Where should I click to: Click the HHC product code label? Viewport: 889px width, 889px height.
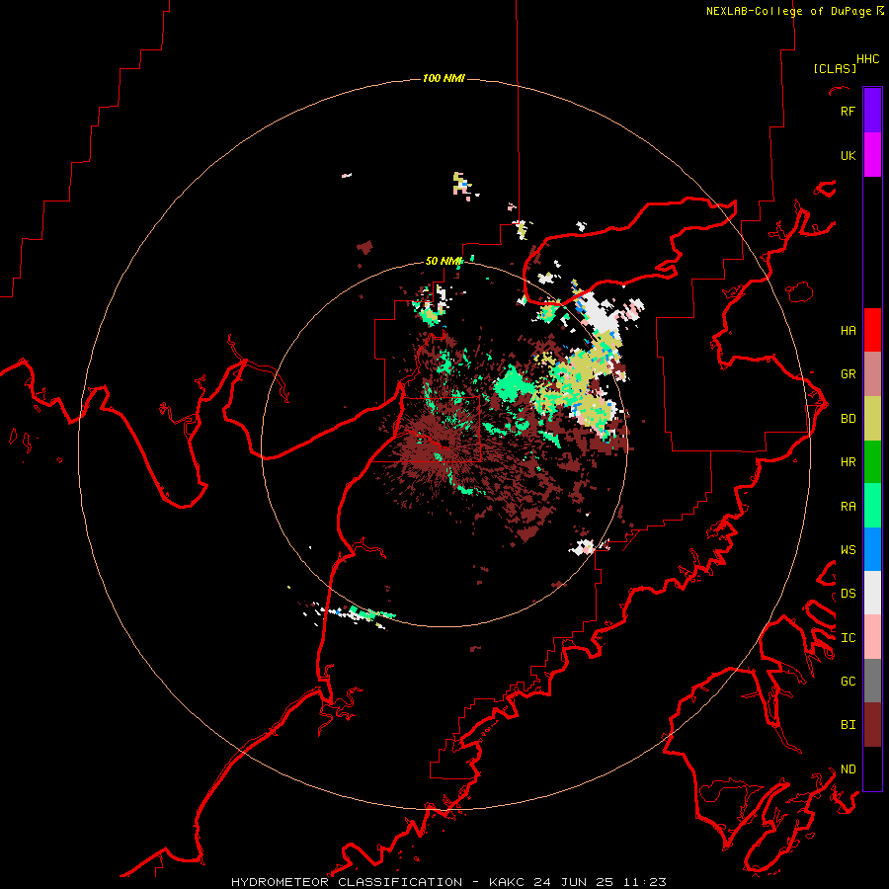tap(867, 59)
